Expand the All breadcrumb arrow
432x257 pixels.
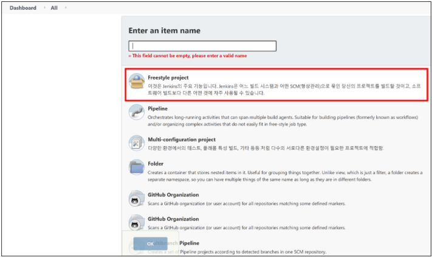coord(66,8)
